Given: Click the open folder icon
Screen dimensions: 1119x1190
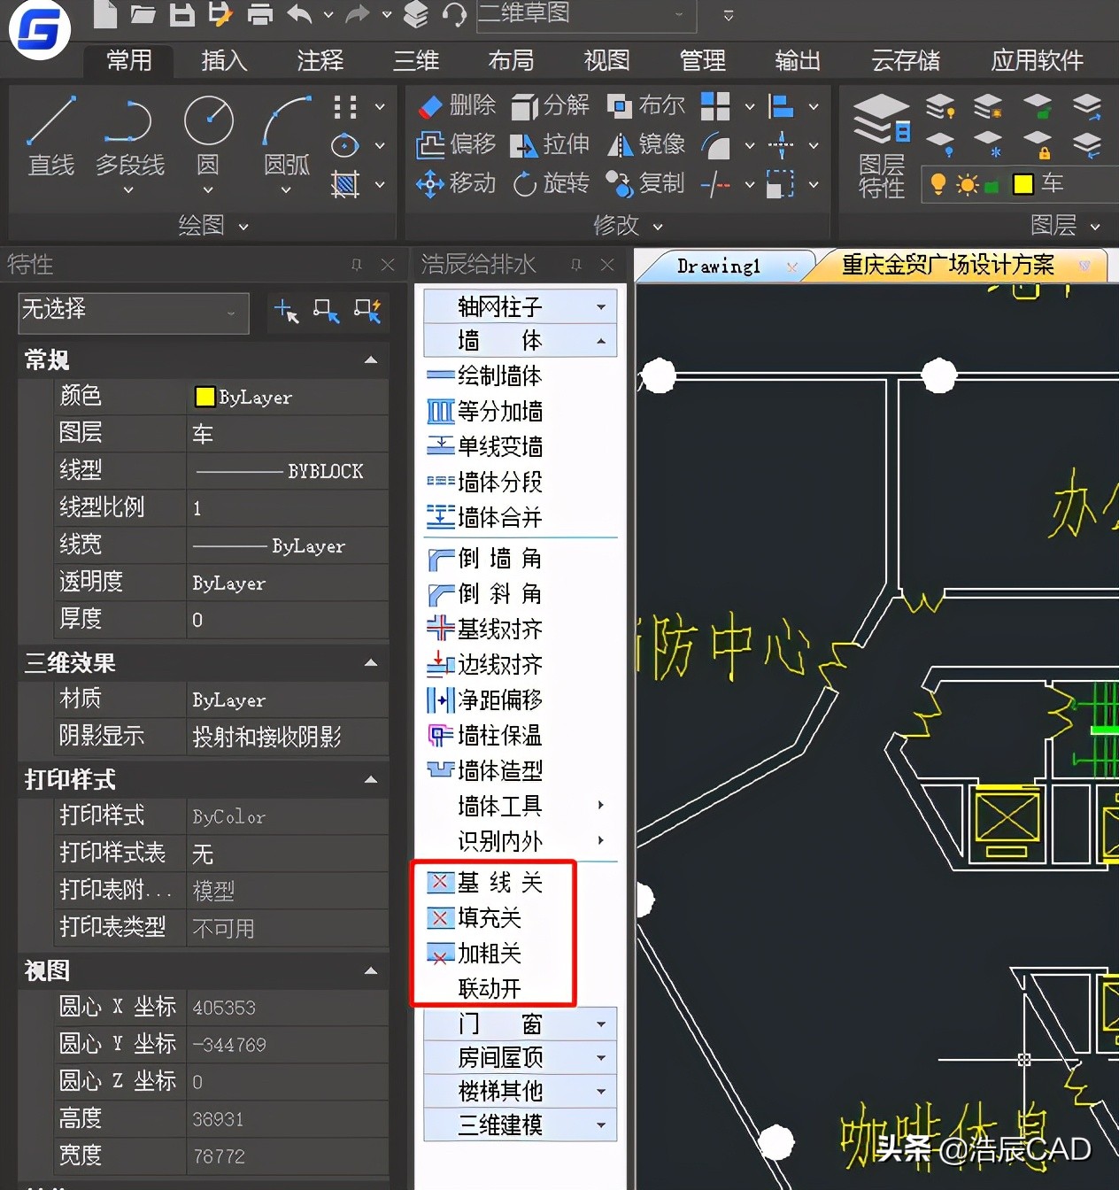Looking at the screenshot, I should coord(143,14).
